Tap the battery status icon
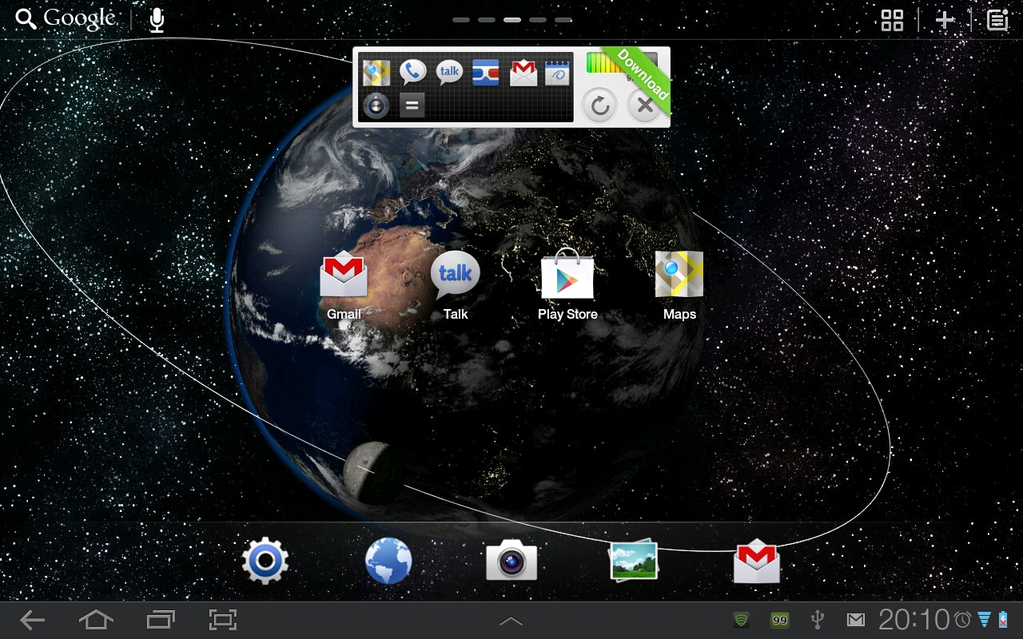This screenshot has height=639, width=1023. point(1003,620)
